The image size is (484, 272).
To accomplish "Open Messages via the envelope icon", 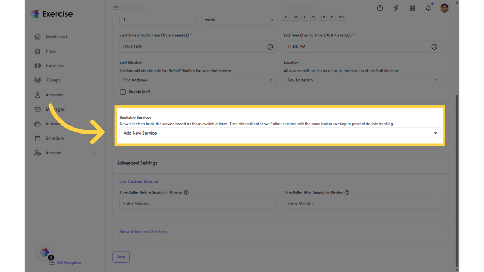I will (38, 109).
